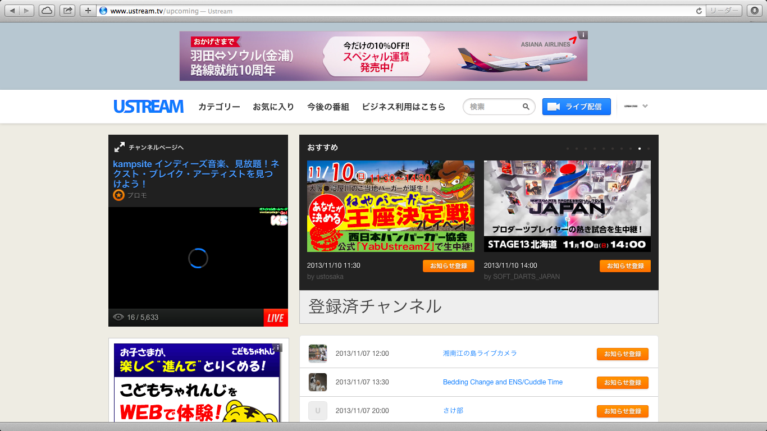Click the plus add-bookmark button
Image resolution: width=767 pixels, height=431 pixels.
click(88, 11)
